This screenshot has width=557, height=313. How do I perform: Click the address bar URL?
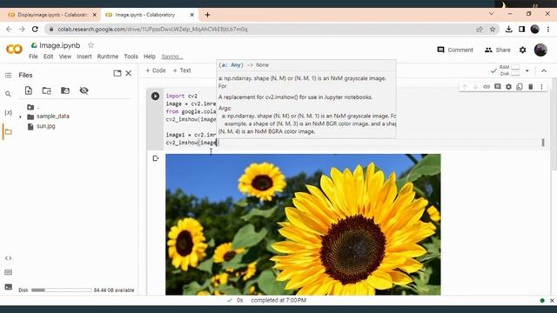(153, 29)
